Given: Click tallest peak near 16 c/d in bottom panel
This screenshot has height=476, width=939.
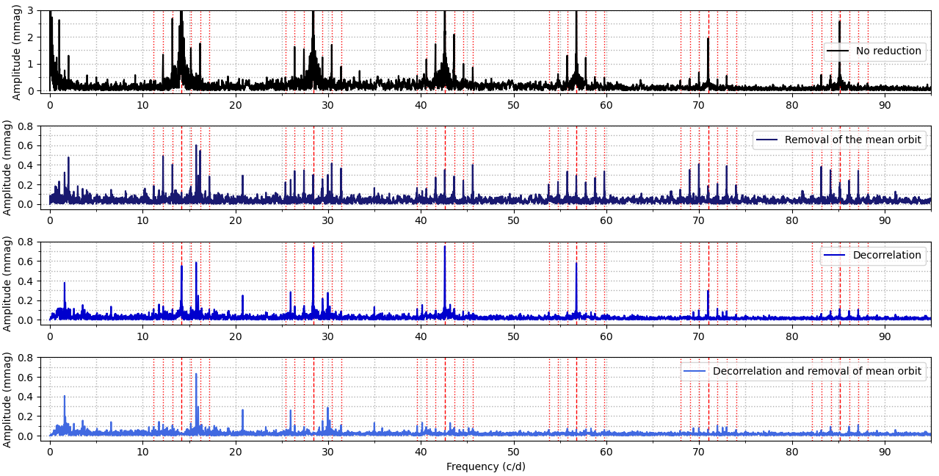Looking at the screenshot, I should 196,375.
